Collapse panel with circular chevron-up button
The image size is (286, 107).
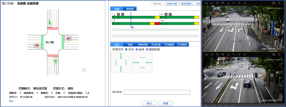(x=84, y=70)
